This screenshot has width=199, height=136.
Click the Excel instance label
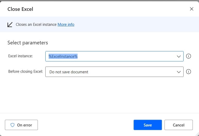[x=20, y=56]
